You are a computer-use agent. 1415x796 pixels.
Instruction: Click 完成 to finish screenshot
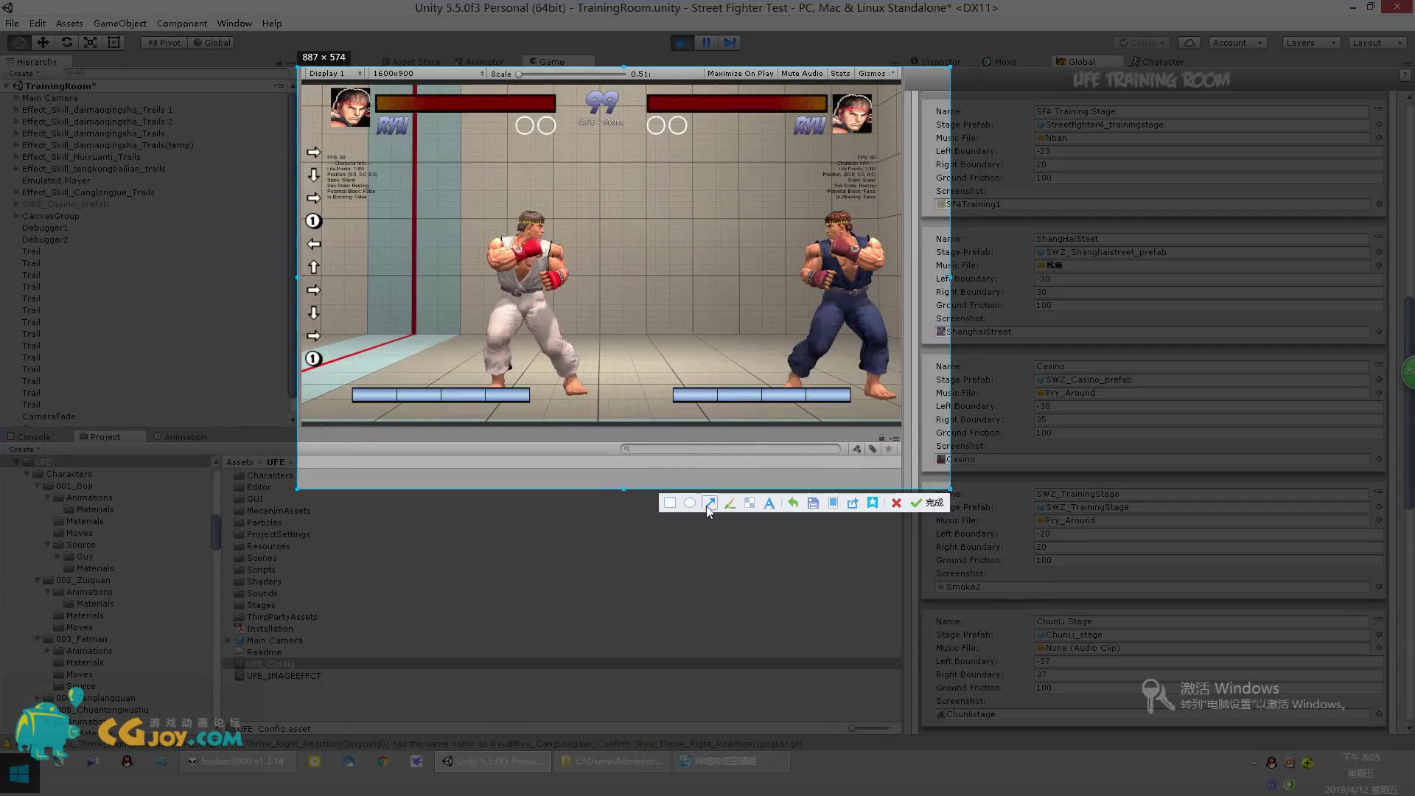click(x=927, y=503)
